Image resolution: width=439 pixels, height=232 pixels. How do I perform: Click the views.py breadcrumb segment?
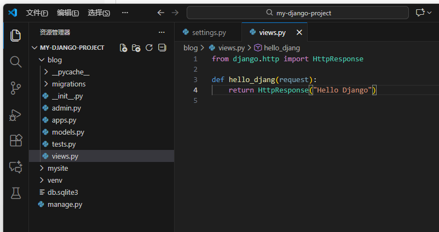[231, 48]
